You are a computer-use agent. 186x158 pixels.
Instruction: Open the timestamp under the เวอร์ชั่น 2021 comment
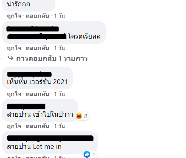click(x=59, y=94)
